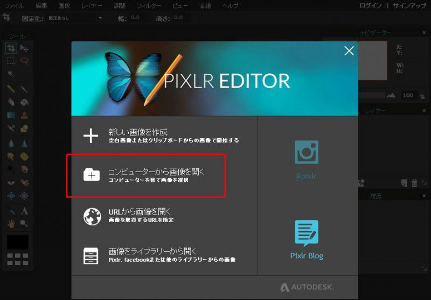
Task: Open the @pixlr Instagram link
Action: coord(306,160)
